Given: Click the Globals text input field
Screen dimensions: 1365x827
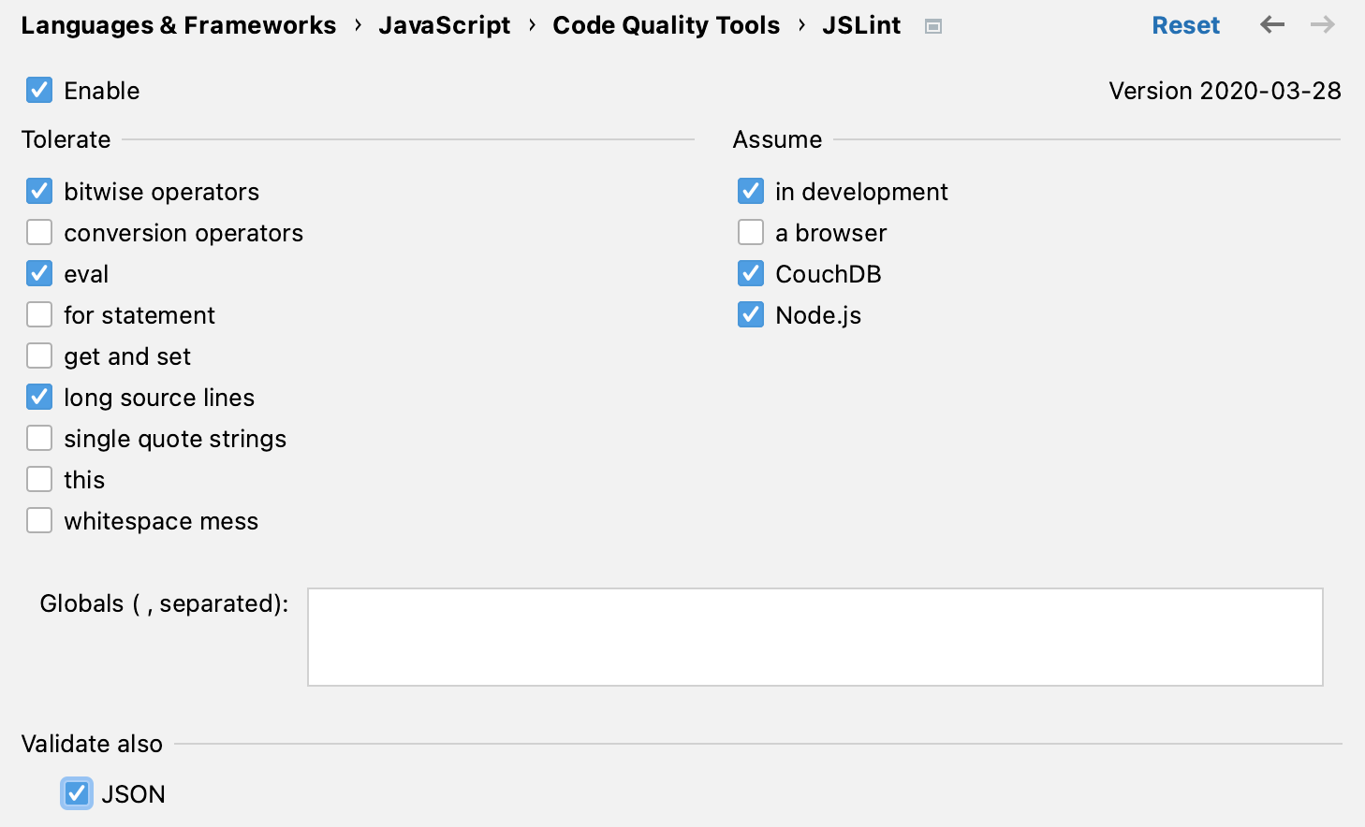Looking at the screenshot, I should [815, 637].
